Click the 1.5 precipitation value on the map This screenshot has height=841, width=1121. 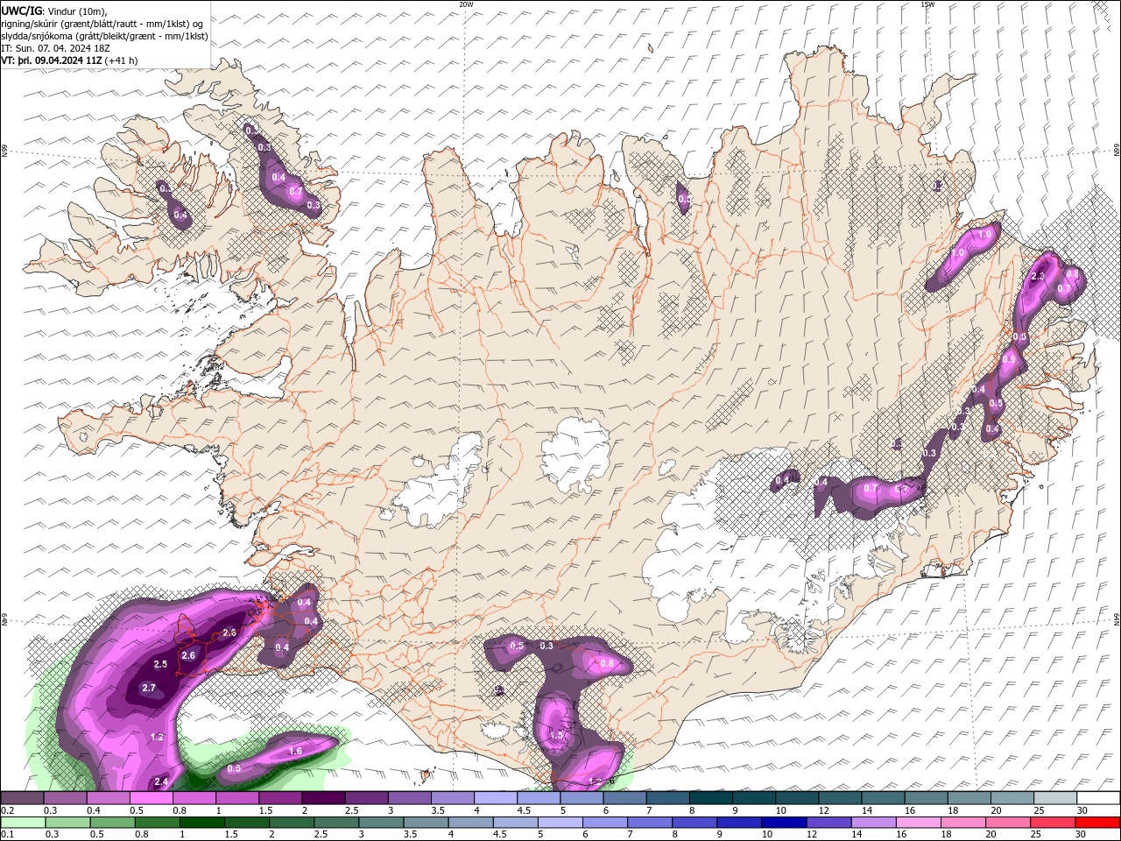556,736
